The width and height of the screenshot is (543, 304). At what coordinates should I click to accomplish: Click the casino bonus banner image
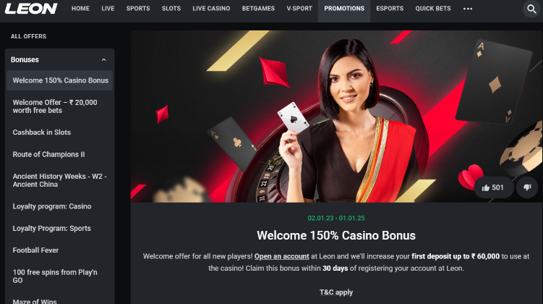coord(336,116)
